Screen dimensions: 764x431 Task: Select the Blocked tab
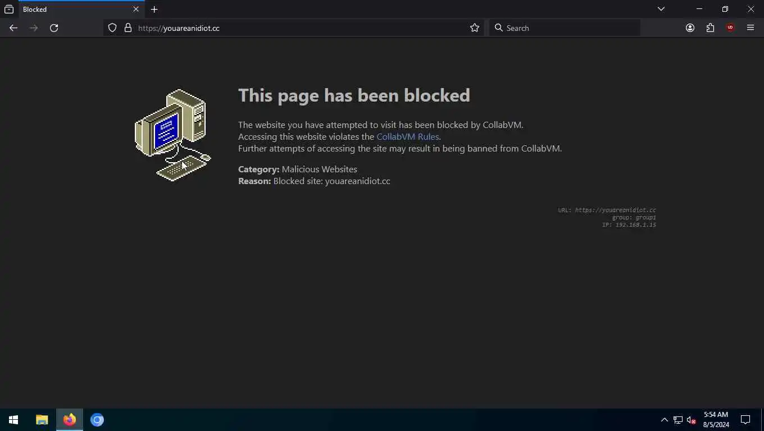81,10
